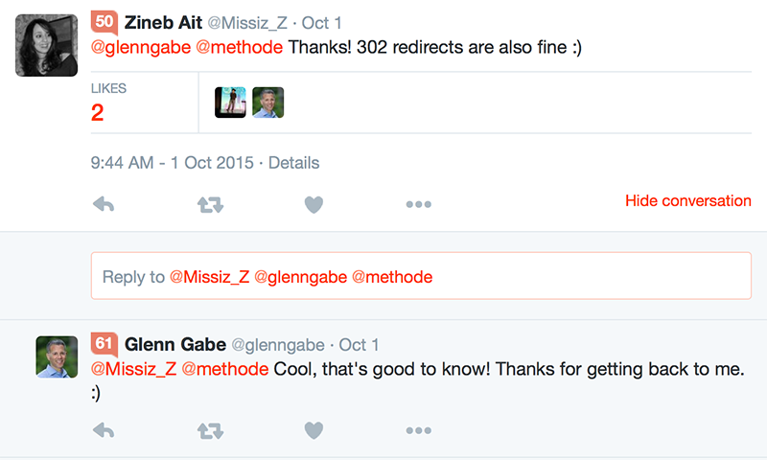Click the 50 score badge next to Zineb Ait
767x460 pixels.
(105, 22)
